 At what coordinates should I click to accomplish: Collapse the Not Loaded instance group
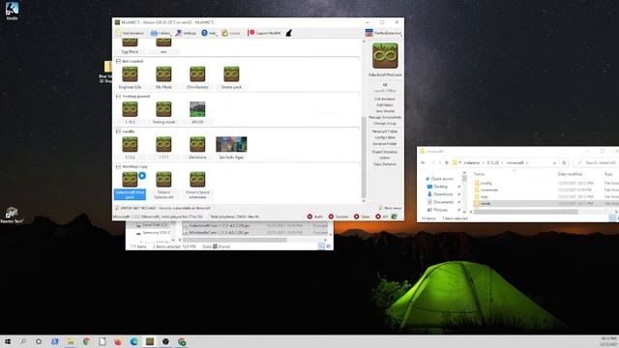click(118, 61)
